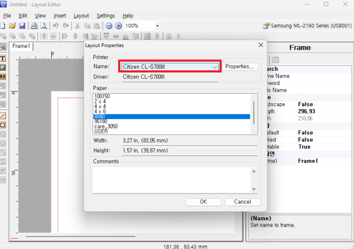This screenshot has height=249, width=354.
Task: Open the 100% zoom level dropdown
Action: pyautogui.click(x=158, y=26)
